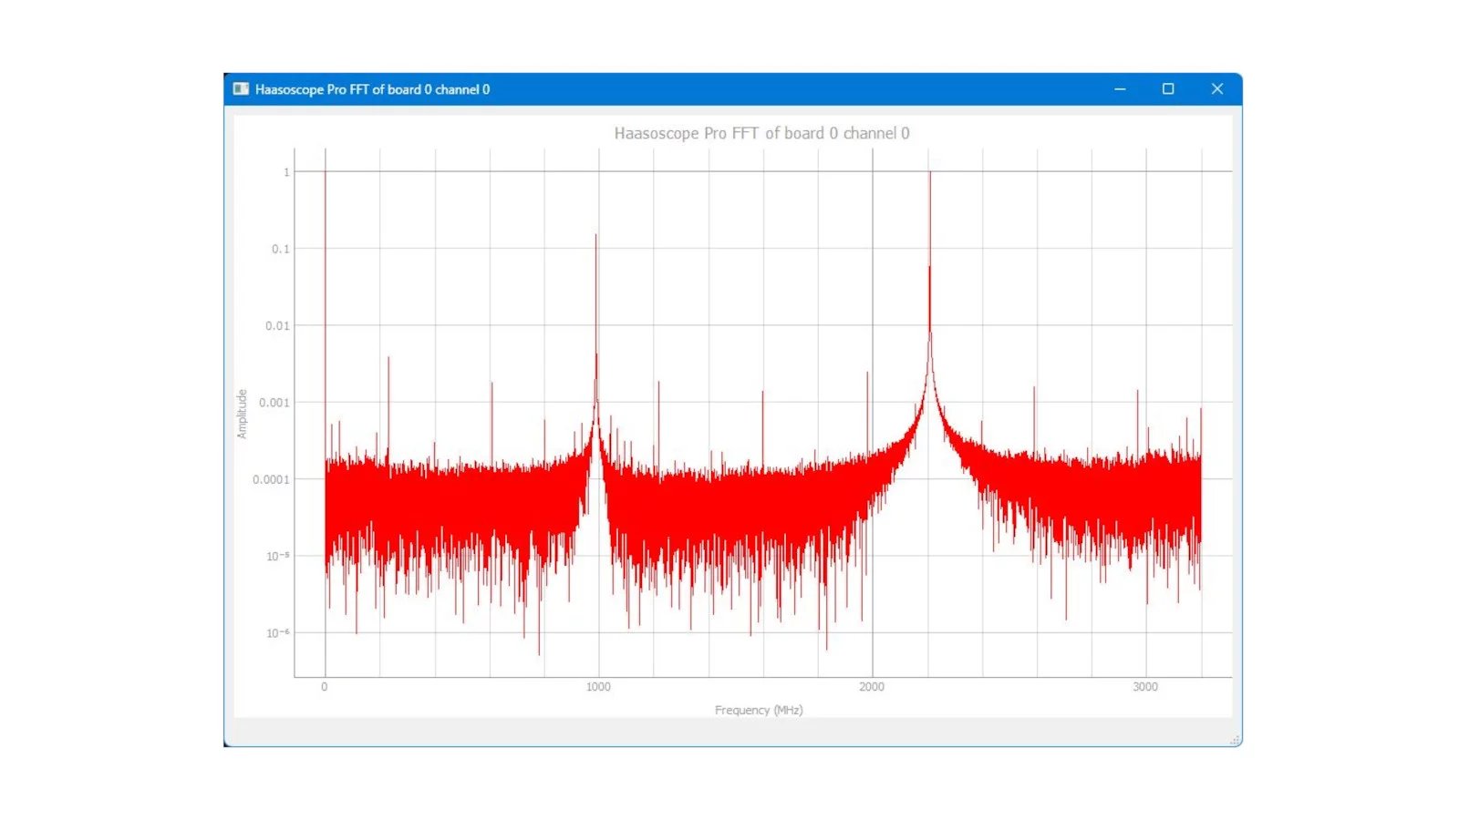
Task: Click the x-axis tick label '3000'
Action: click(x=1145, y=687)
